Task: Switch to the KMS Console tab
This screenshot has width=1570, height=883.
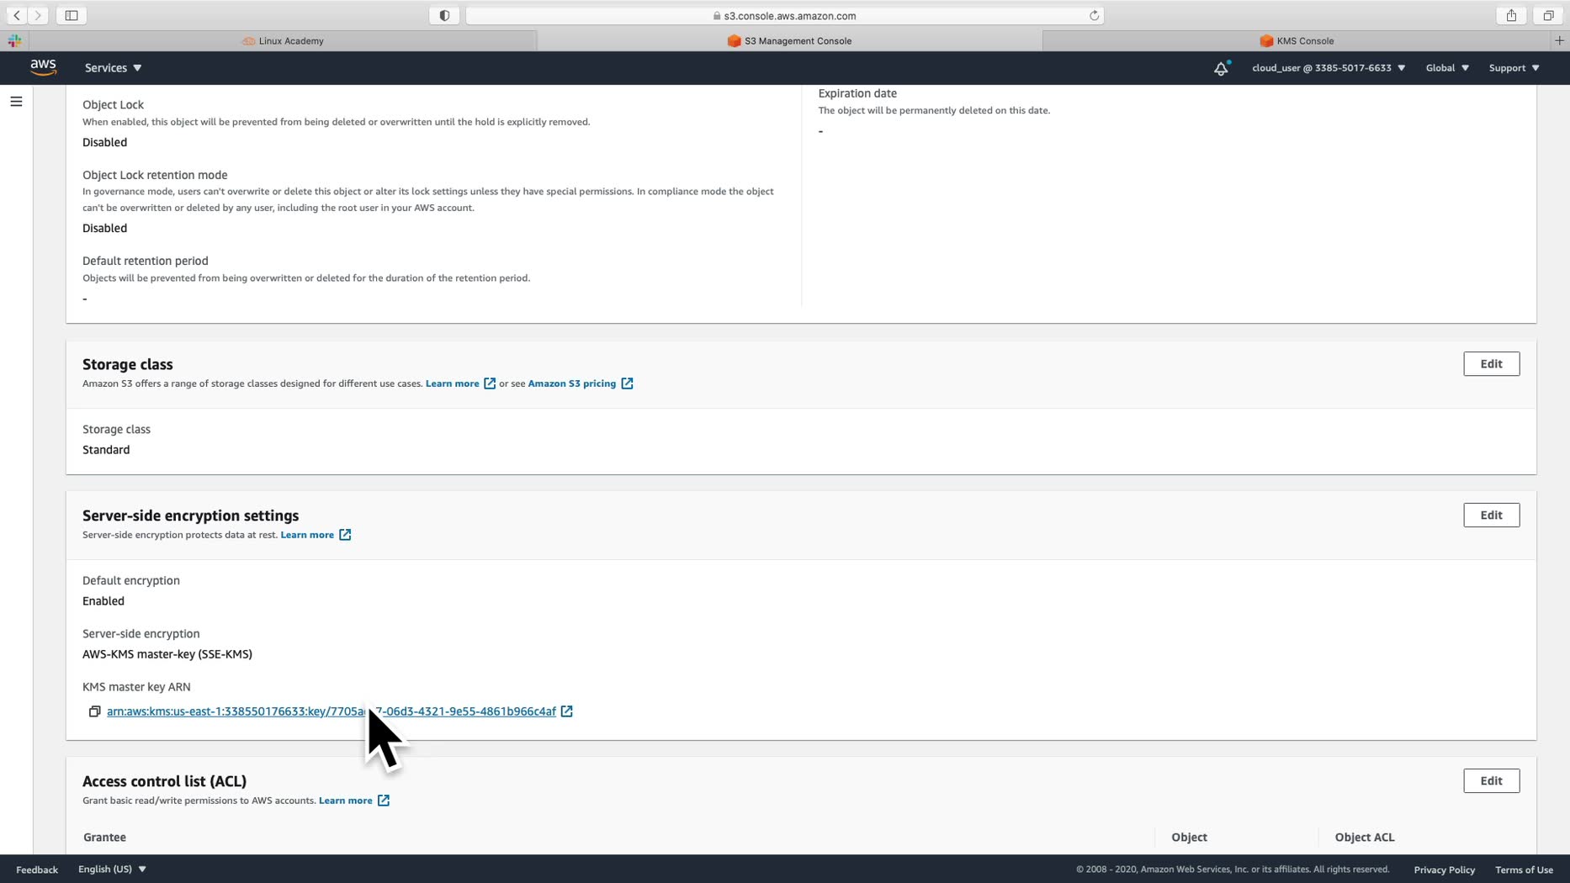Action: [x=1297, y=40]
